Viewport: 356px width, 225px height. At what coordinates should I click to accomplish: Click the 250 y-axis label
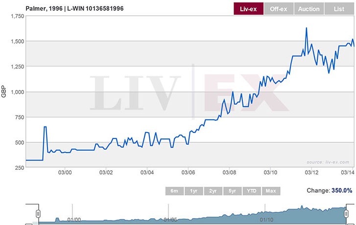[x=20, y=168]
